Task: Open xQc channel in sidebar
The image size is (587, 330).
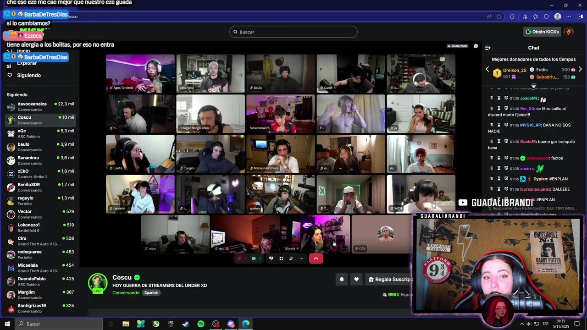Action: [40, 133]
